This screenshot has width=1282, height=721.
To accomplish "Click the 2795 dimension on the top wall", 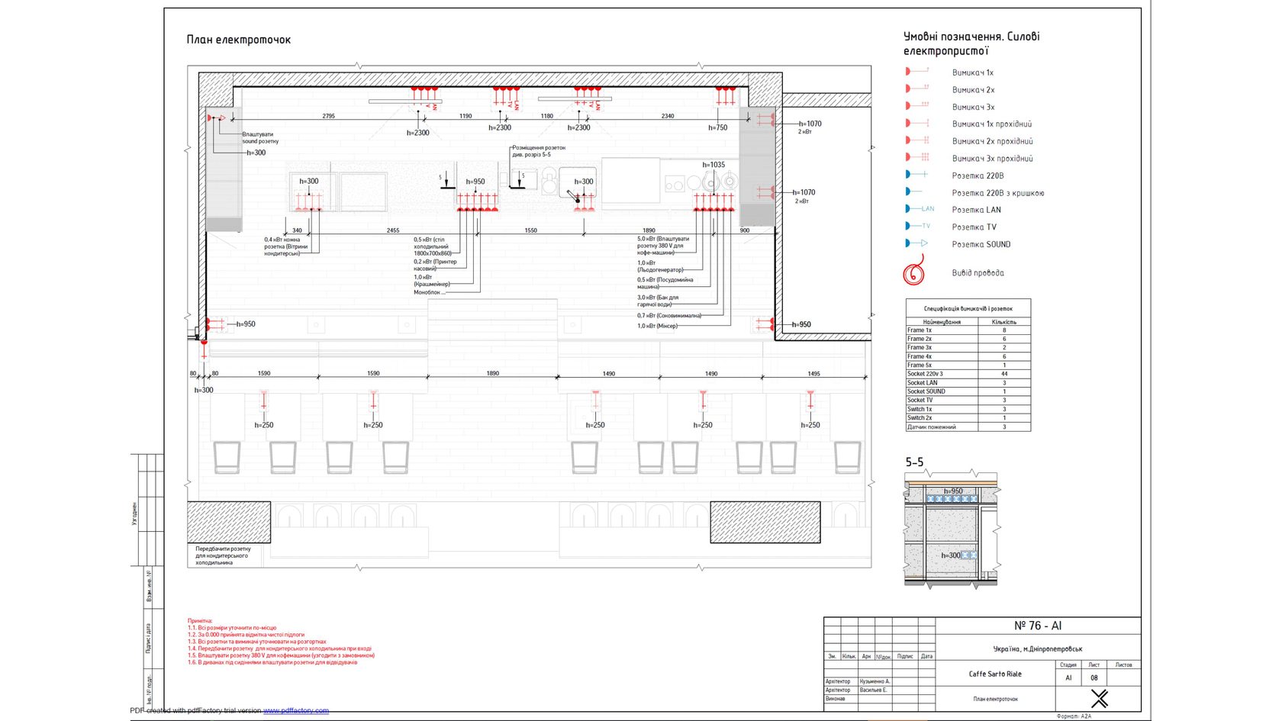I will point(328,116).
